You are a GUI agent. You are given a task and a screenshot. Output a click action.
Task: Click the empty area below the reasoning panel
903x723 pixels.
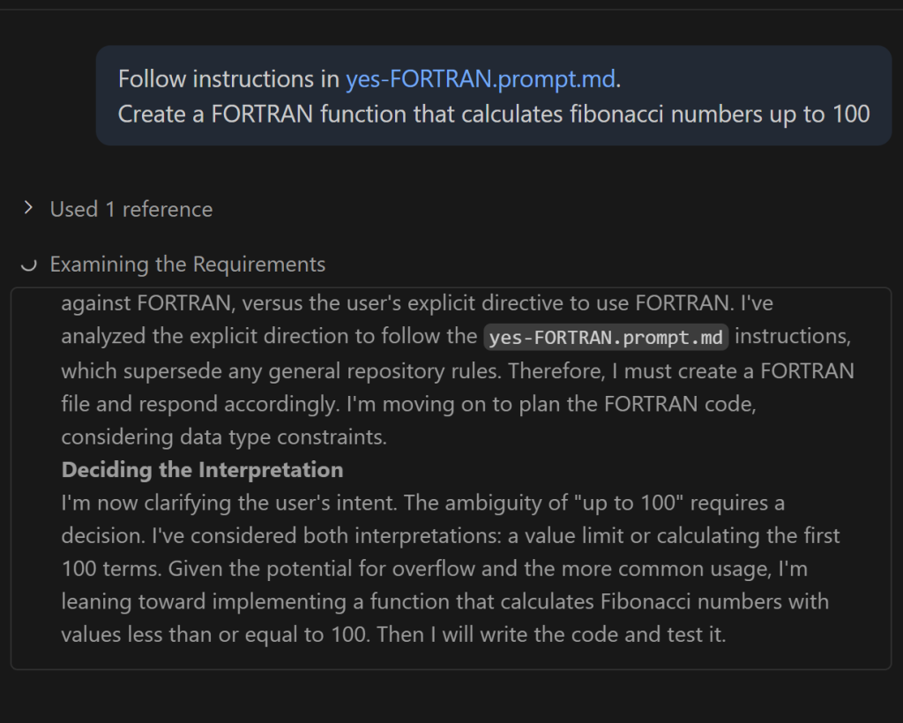coord(451,697)
